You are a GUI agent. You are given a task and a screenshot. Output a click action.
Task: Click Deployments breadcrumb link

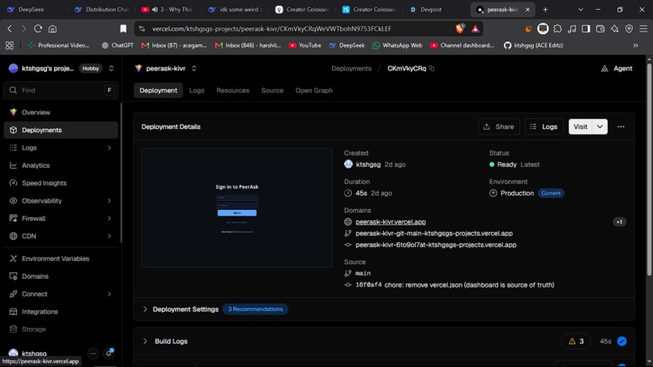(352, 68)
